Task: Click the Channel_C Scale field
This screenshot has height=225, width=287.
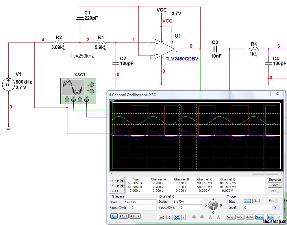Action: pos(187,202)
